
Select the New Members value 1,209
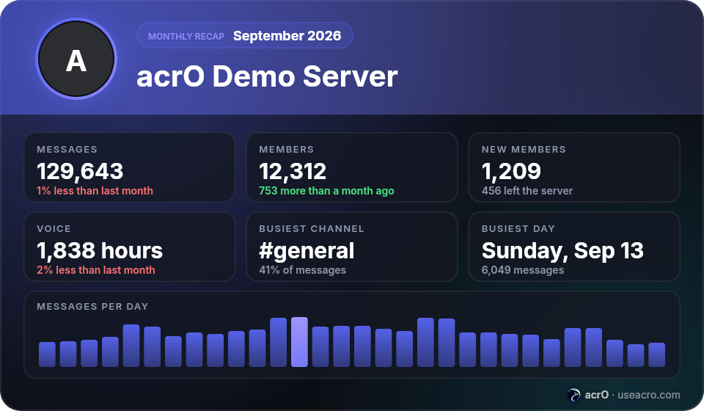tap(511, 171)
